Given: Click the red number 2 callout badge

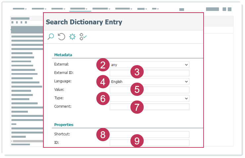Looking at the screenshot, I should click(x=103, y=64).
